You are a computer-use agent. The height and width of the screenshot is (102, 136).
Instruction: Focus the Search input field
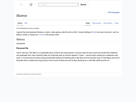point(58,5)
